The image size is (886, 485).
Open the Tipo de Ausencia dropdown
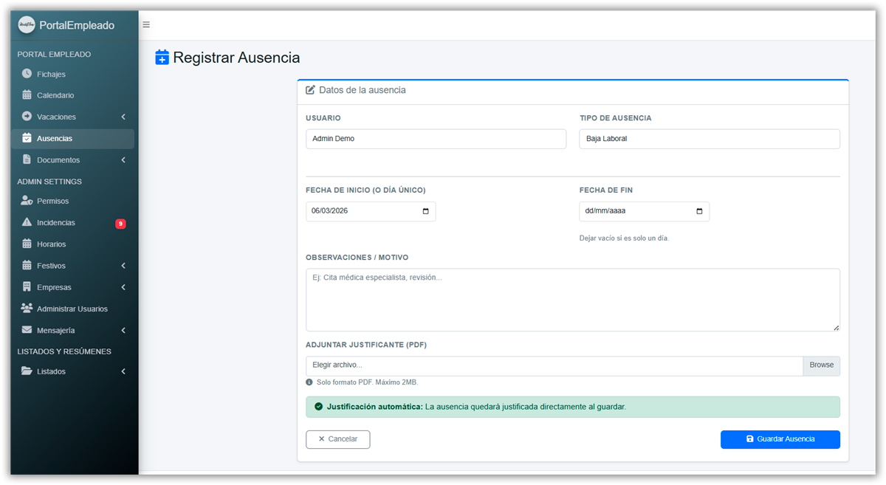pos(709,139)
